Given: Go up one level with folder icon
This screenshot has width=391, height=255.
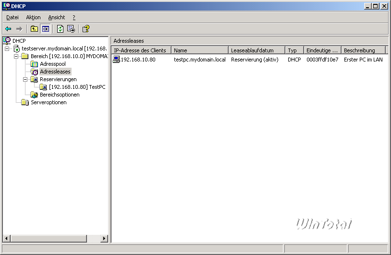Looking at the screenshot, I should click(34, 29).
